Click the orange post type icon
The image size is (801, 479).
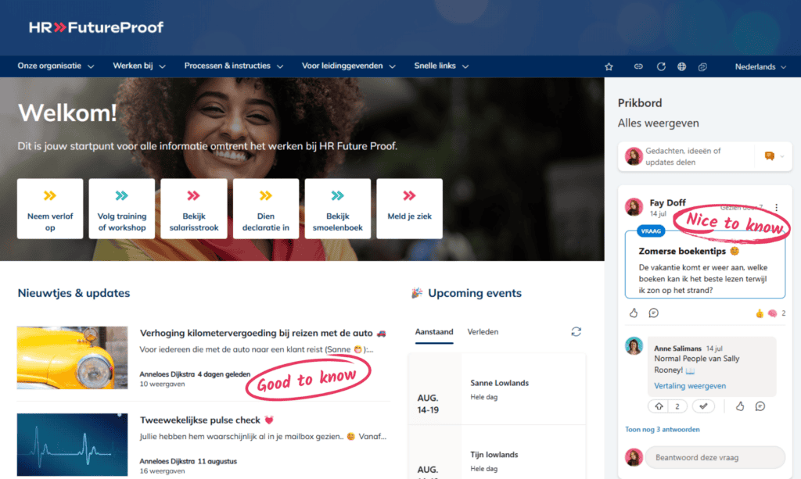click(770, 156)
